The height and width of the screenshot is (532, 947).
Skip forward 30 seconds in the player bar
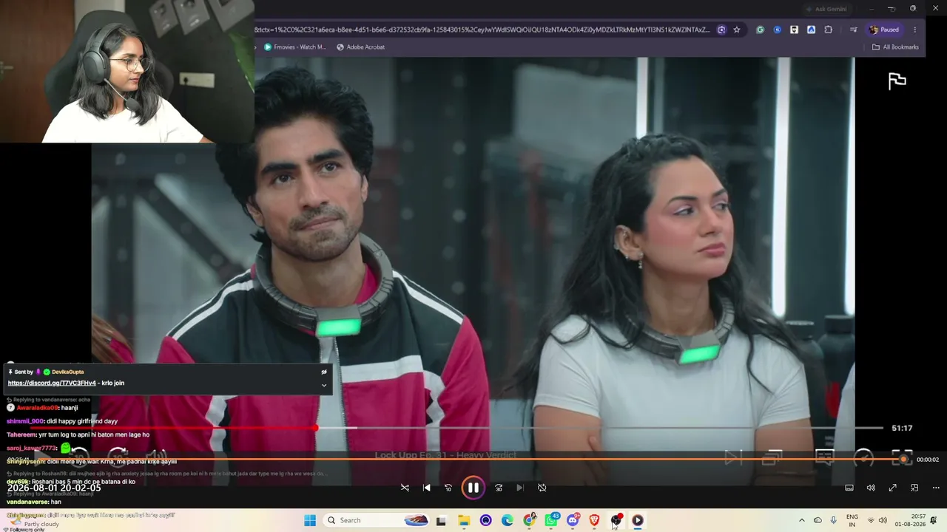[499, 488]
